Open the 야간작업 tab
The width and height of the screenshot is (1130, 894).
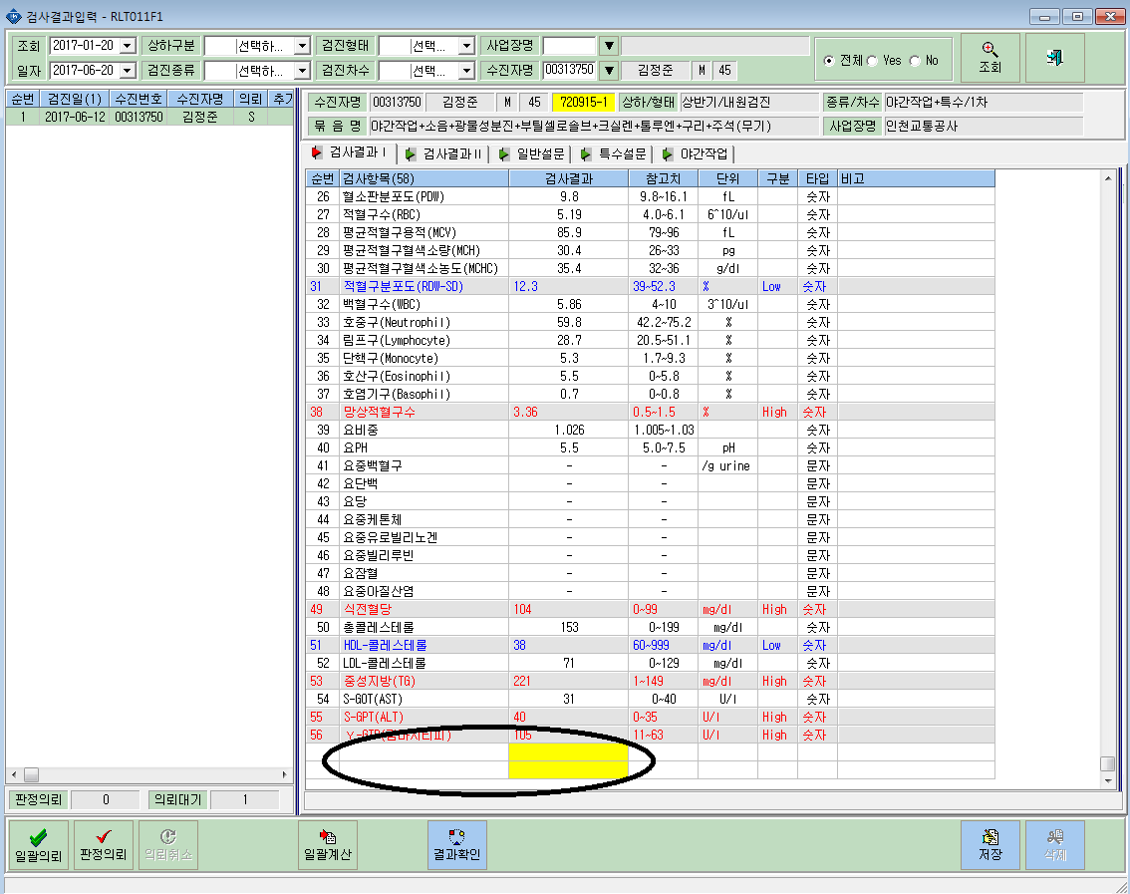pyautogui.click(x=697, y=153)
